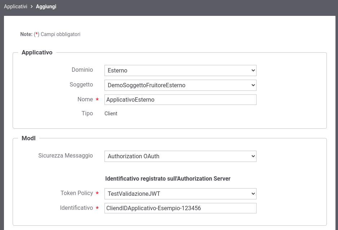Open the Dominio dropdown set to Esterno
The height and width of the screenshot is (230, 338).
[x=181, y=71]
